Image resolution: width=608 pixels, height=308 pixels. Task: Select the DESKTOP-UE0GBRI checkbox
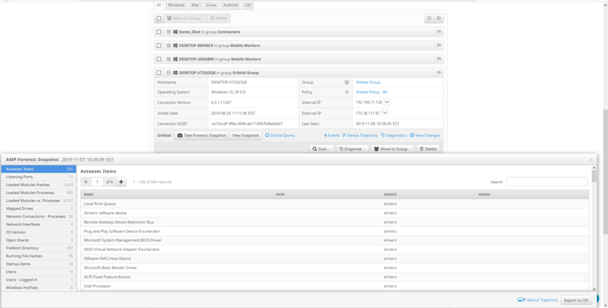coord(159,59)
